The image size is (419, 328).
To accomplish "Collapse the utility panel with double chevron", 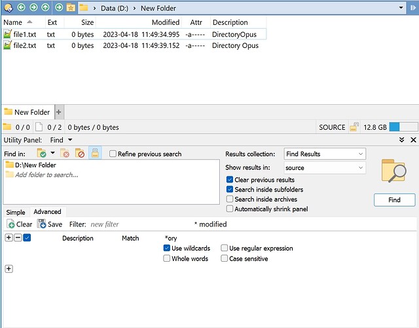I will pos(401,140).
